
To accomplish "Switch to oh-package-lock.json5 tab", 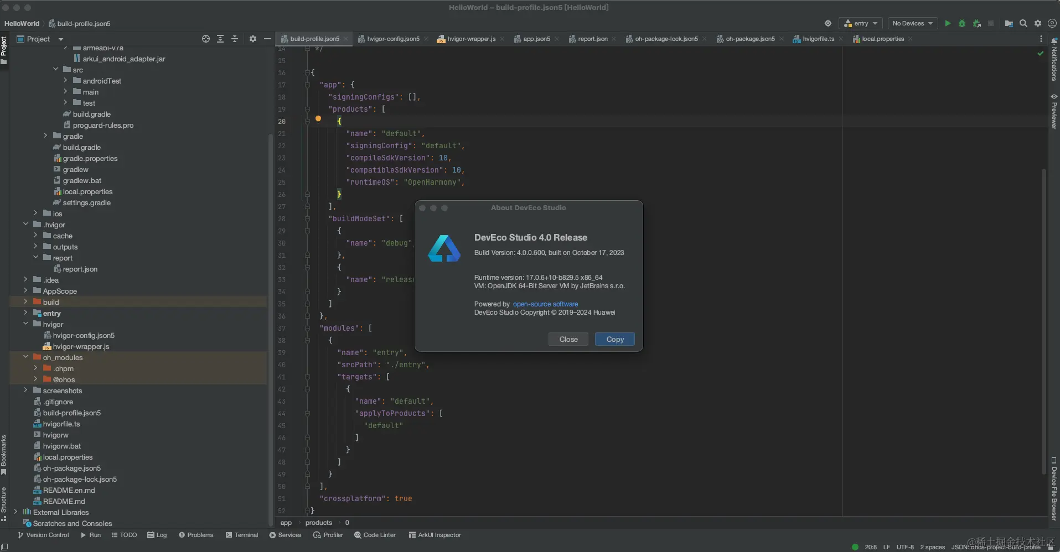I will [666, 39].
